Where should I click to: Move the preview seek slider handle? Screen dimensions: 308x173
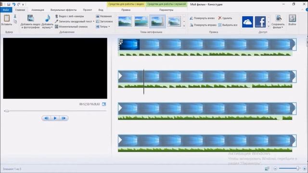coord(7,111)
